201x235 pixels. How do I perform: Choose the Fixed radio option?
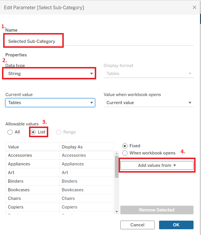(x=125, y=146)
